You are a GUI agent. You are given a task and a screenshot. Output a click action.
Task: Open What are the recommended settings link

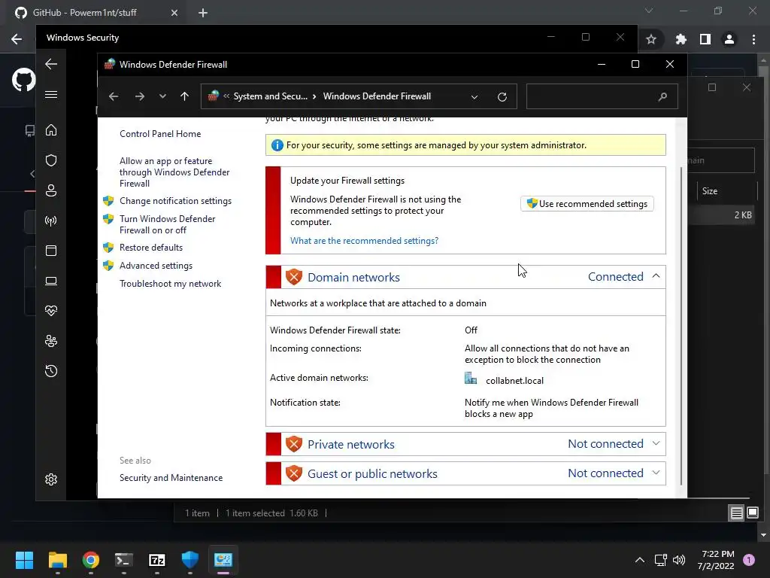[x=364, y=241]
